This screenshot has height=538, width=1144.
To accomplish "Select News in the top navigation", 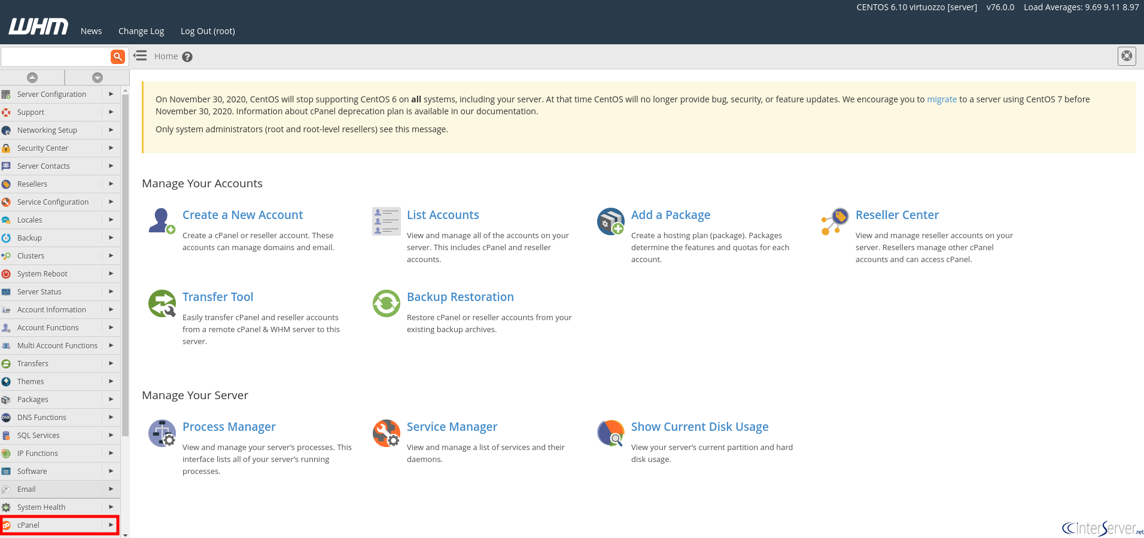I will pyautogui.click(x=91, y=31).
